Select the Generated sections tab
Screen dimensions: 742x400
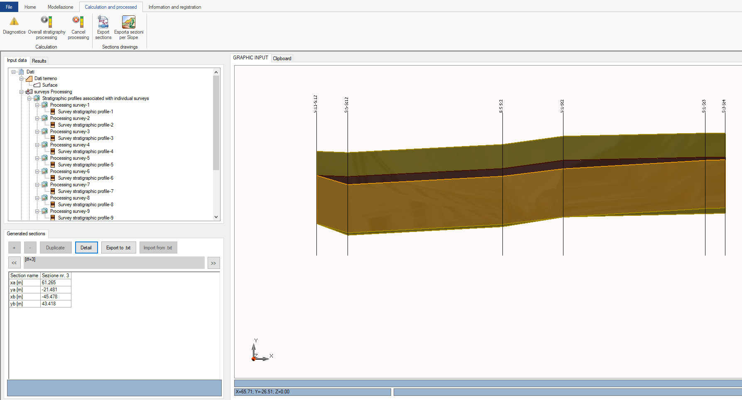pos(26,234)
